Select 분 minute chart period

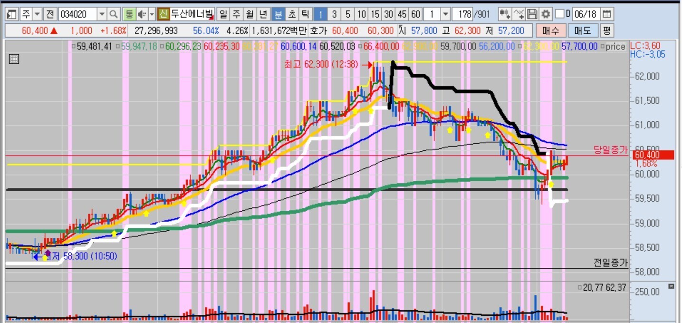point(278,14)
